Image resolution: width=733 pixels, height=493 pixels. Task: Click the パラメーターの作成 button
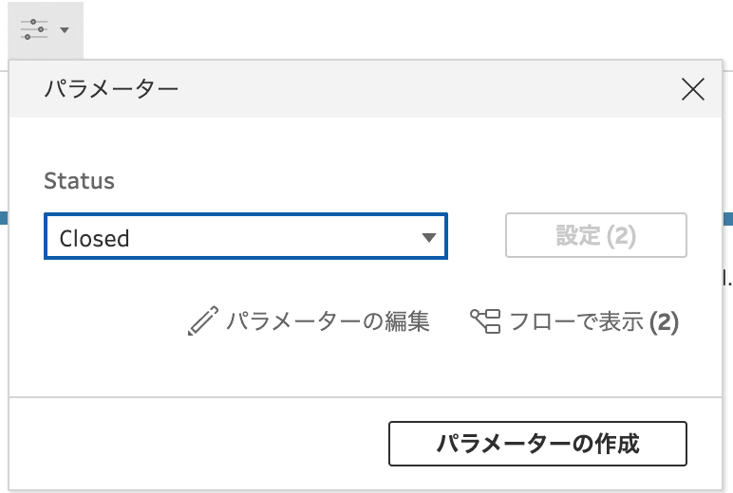pyautogui.click(x=537, y=444)
